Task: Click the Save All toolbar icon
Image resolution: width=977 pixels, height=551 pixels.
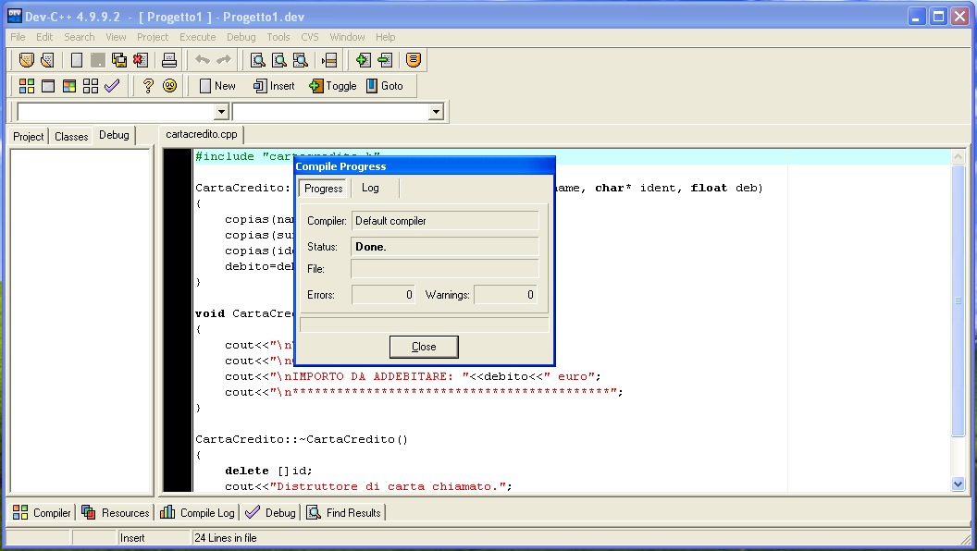Action: coord(119,60)
